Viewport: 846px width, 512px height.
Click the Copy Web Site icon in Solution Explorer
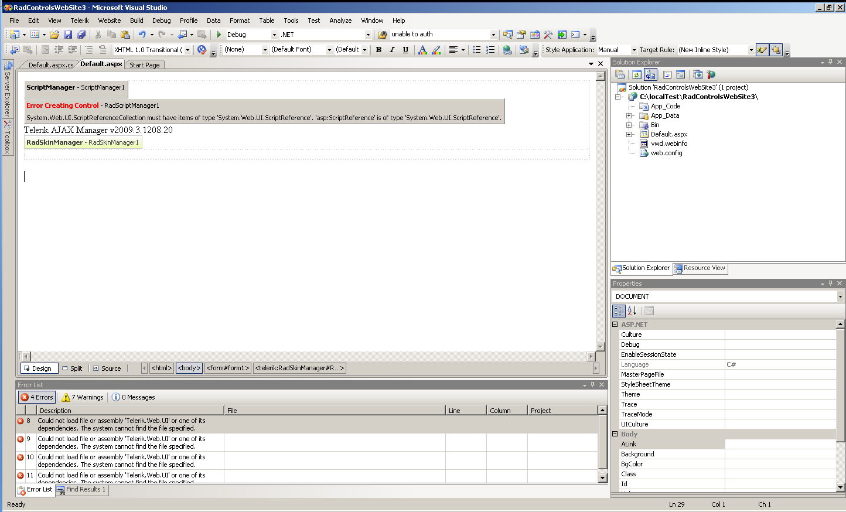coord(697,74)
